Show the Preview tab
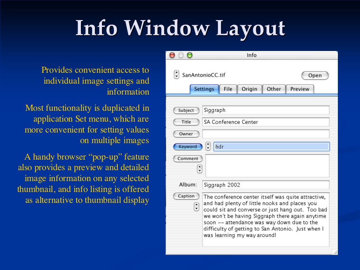 [300, 89]
